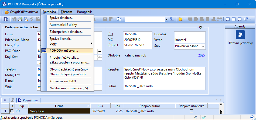Click the favorites folder toolbar icon
Image resolution: width=256 pixels, height=120 pixels.
[180, 19]
